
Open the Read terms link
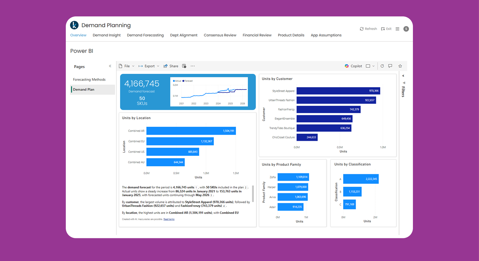(169, 219)
